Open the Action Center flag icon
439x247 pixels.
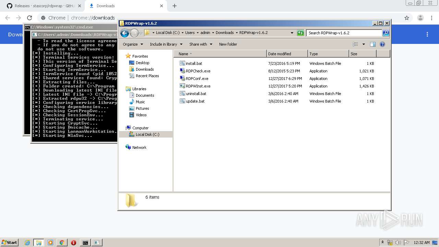[406, 243]
